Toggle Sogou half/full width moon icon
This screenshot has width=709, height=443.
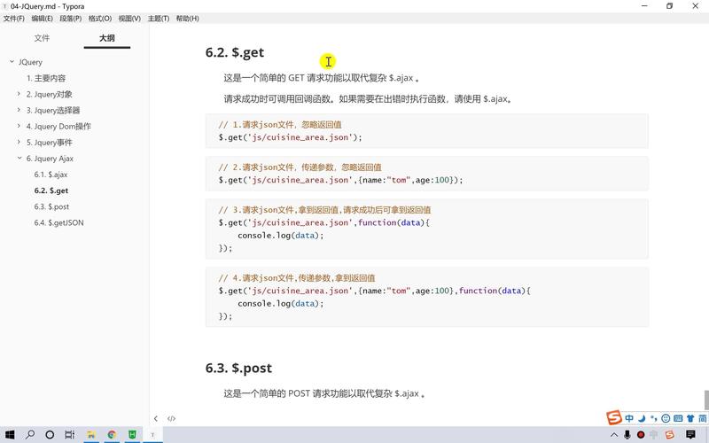(x=642, y=418)
